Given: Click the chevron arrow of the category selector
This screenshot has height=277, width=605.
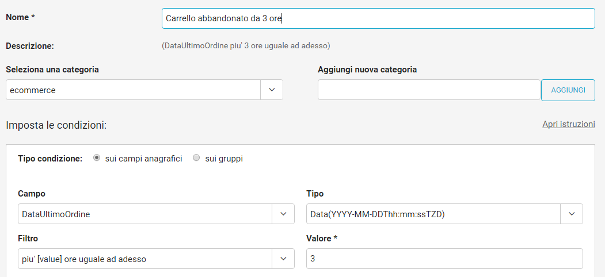Looking at the screenshot, I should tap(272, 90).
